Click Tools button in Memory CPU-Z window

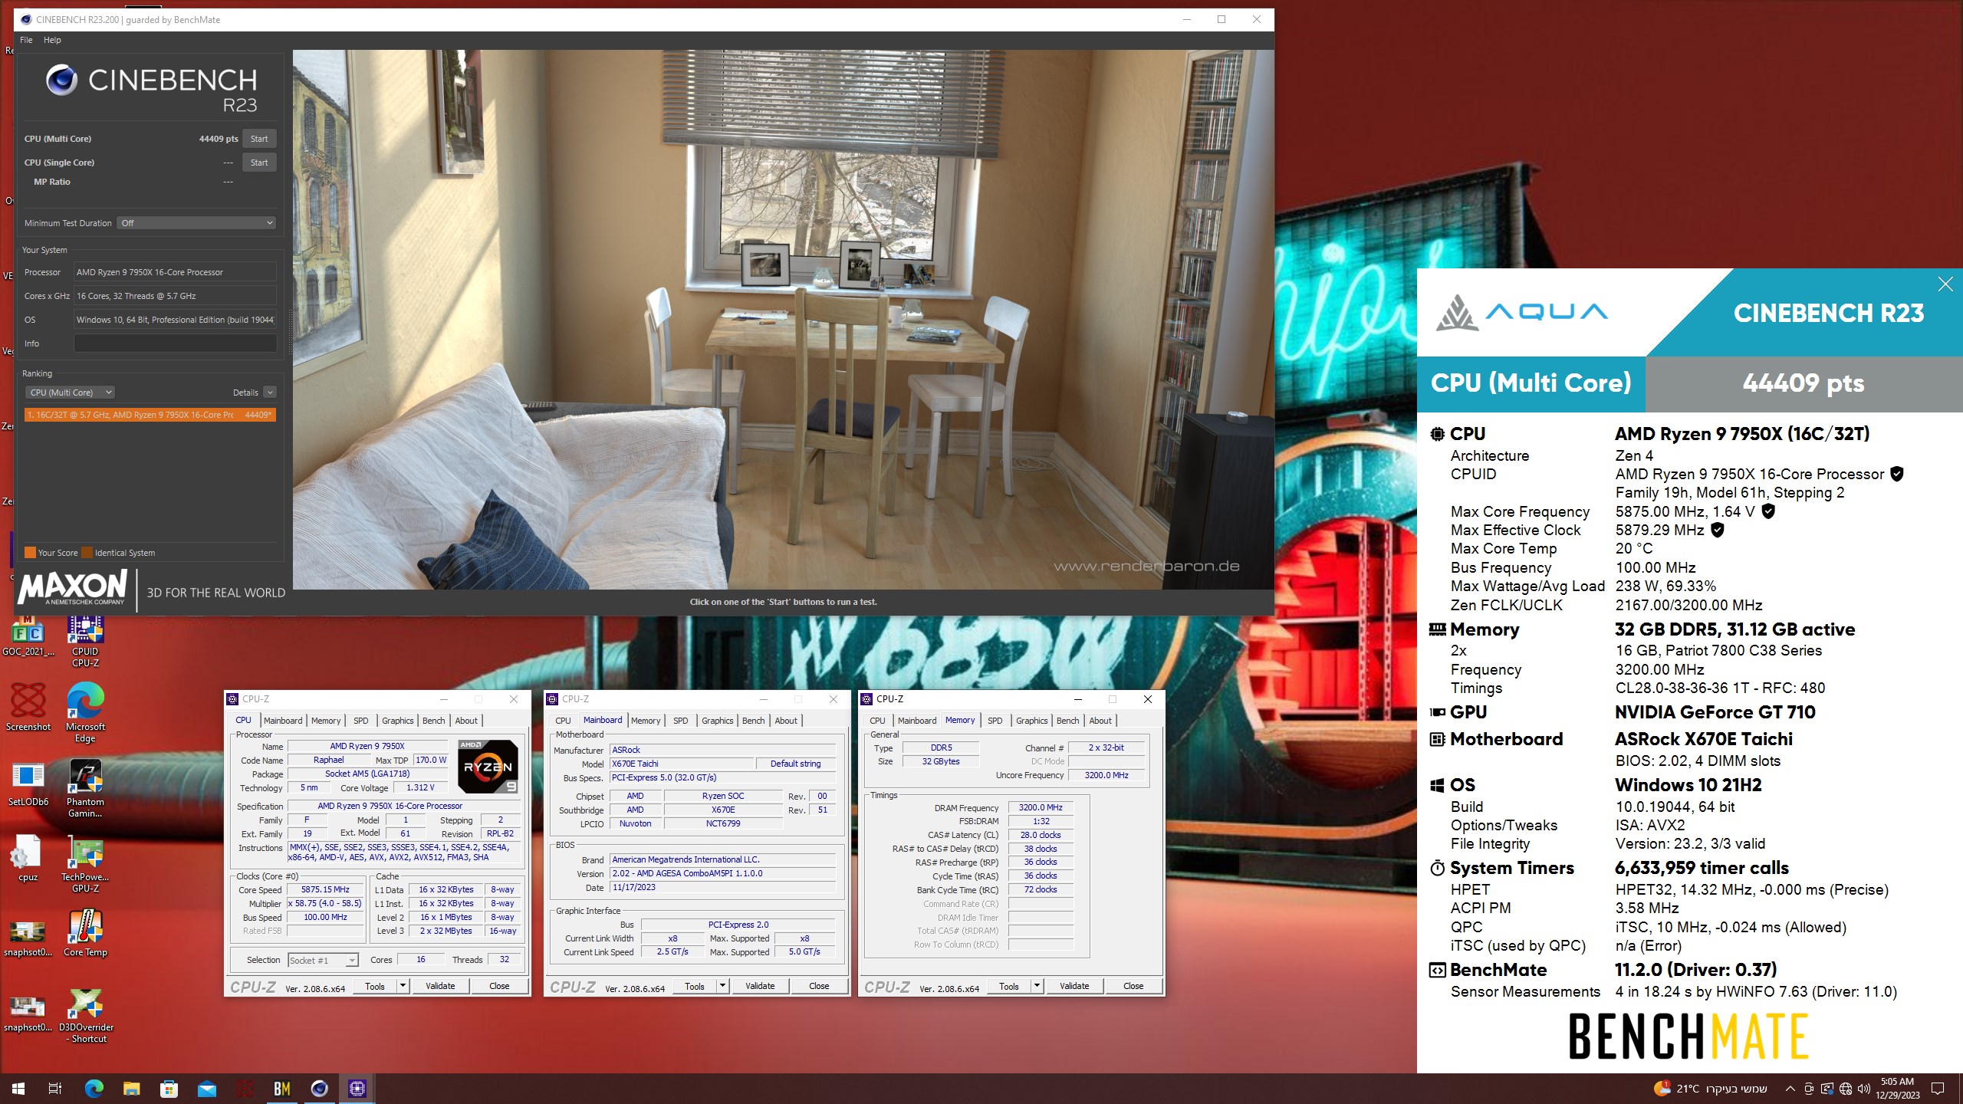pyautogui.click(x=1008, y=986)
